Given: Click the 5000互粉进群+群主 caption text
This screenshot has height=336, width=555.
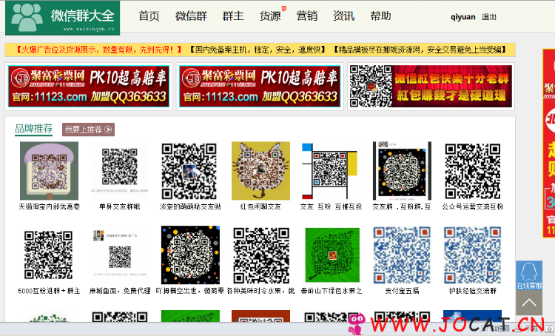Looking at the screenshot, I should (x=49, y=291).
